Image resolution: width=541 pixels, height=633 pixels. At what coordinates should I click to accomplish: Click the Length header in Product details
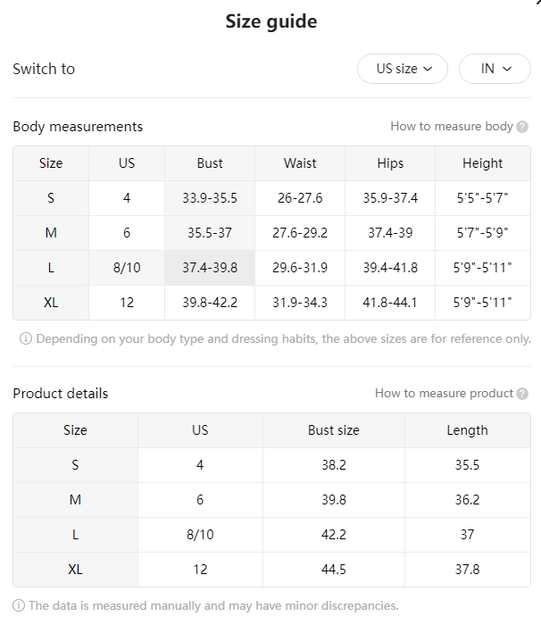point(467,430)
